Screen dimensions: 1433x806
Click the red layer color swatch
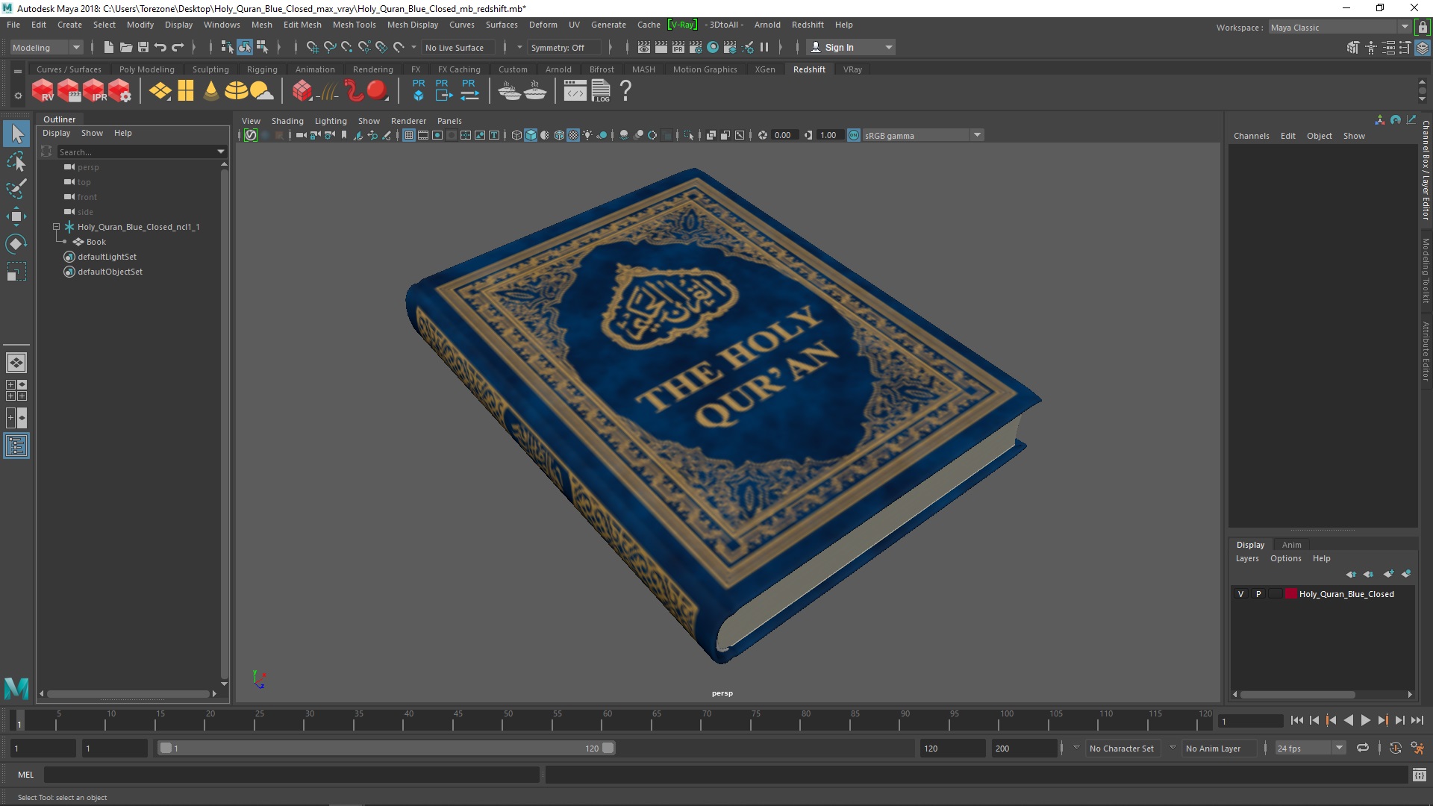(1291, 594)
